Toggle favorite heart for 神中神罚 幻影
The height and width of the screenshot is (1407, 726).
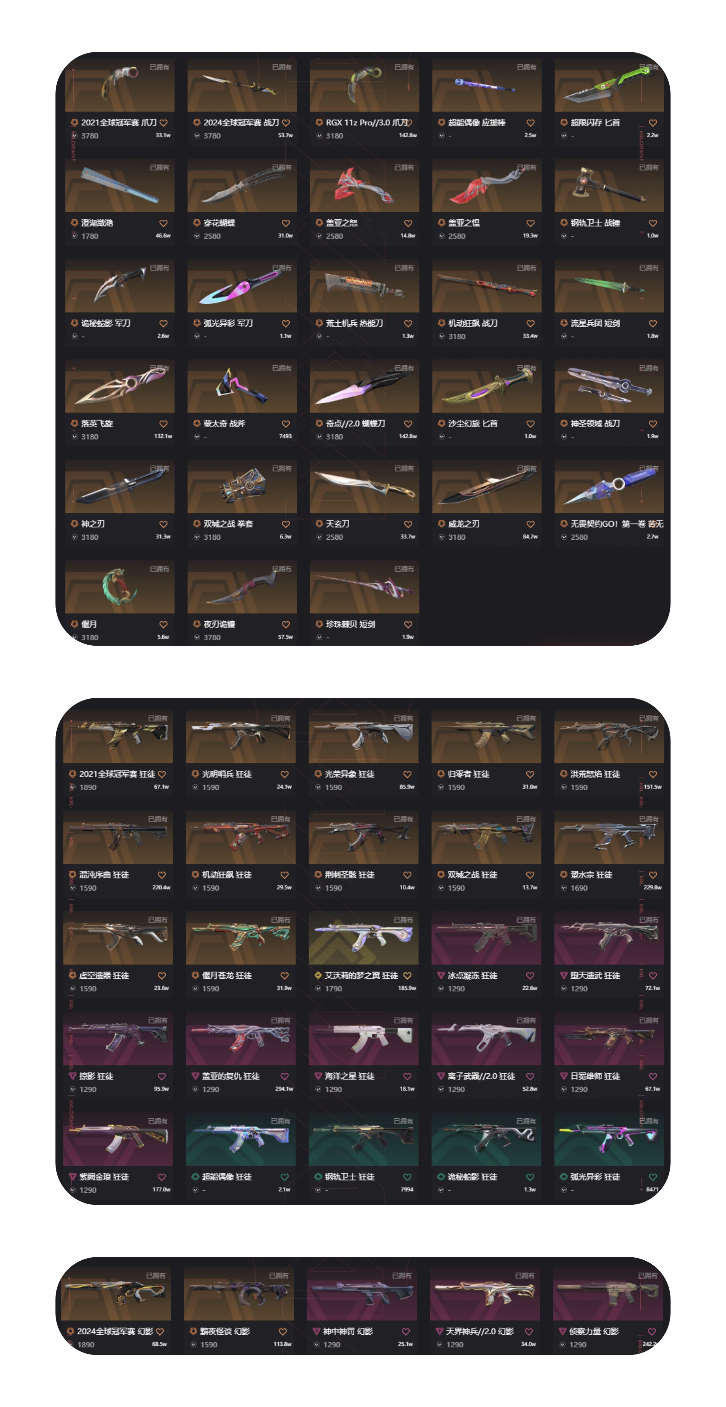406,1332
